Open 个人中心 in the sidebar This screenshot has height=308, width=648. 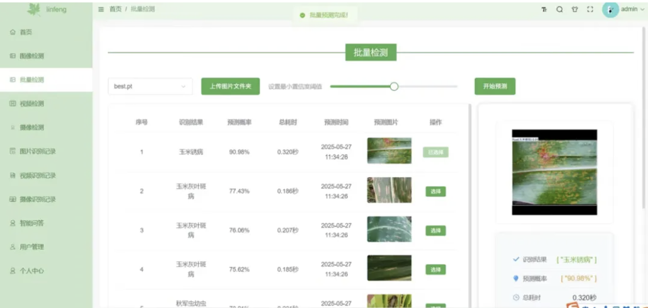coord(46,271)
